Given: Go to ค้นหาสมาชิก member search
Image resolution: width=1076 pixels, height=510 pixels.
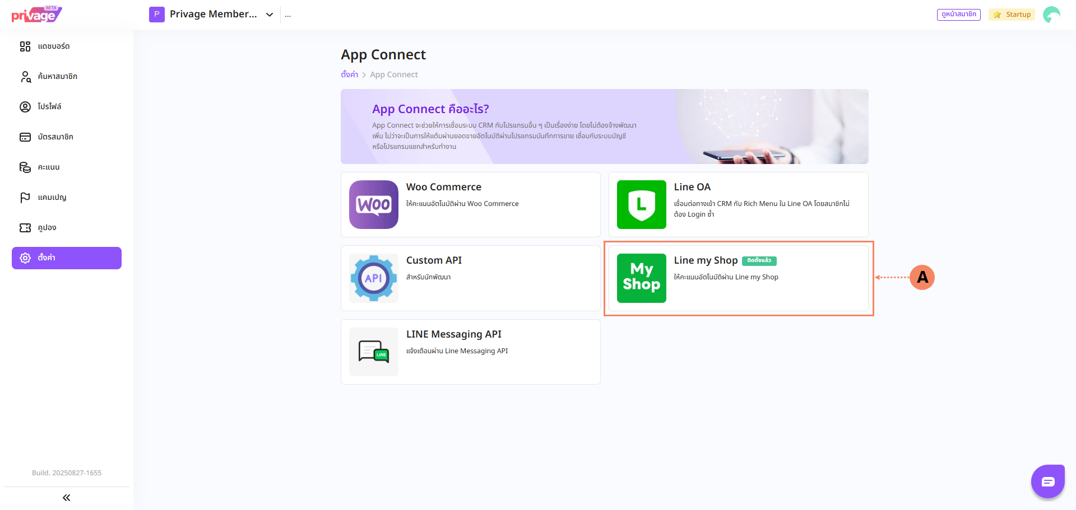Looking at the screenshot, I should pyautogui.click(x=57, y=77).
